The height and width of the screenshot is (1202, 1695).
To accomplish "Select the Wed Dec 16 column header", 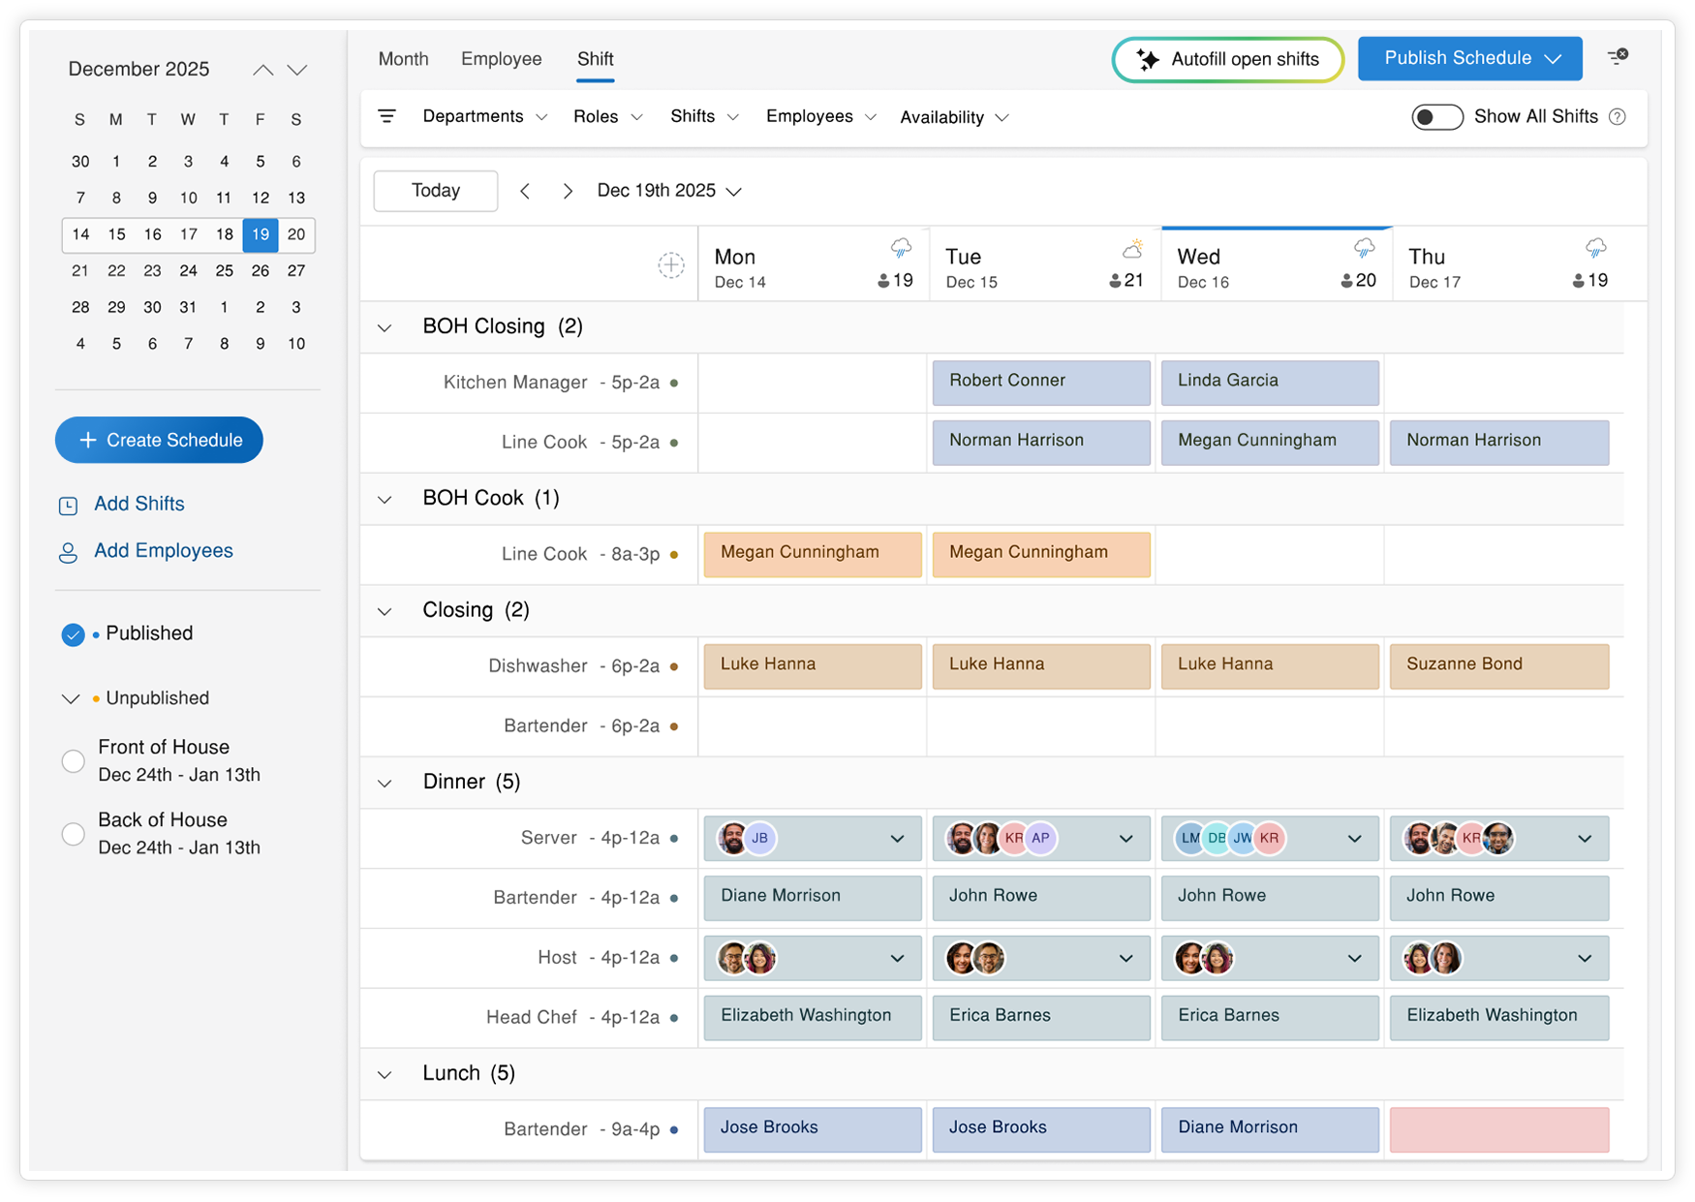I will (1277, 265).
